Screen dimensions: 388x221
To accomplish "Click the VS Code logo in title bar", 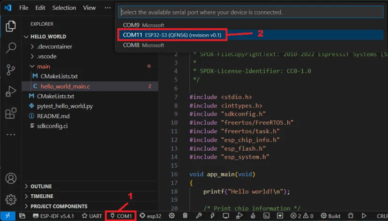I will point(7,8).
